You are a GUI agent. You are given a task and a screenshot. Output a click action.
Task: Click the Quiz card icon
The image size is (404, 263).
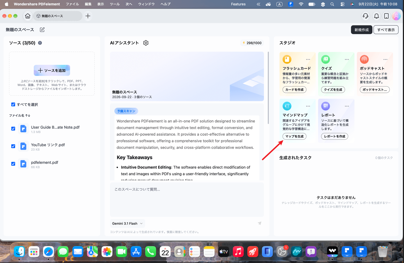[325, 59]
